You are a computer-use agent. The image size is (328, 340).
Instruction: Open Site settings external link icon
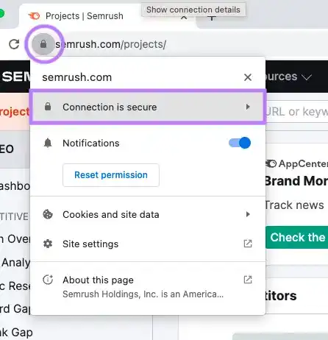248,244
